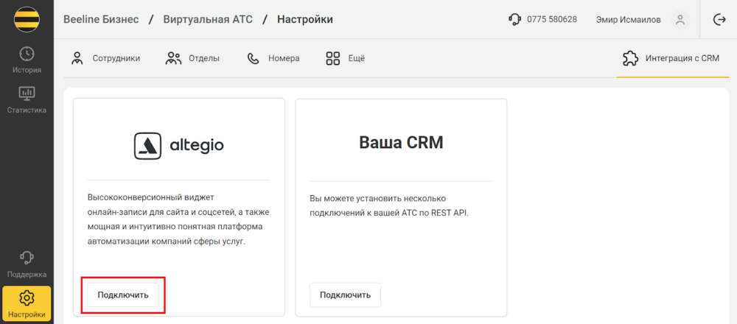Select the Интеграция с CRM tab
The width and height of the screenshot is (737, 324).
point(673,59)
